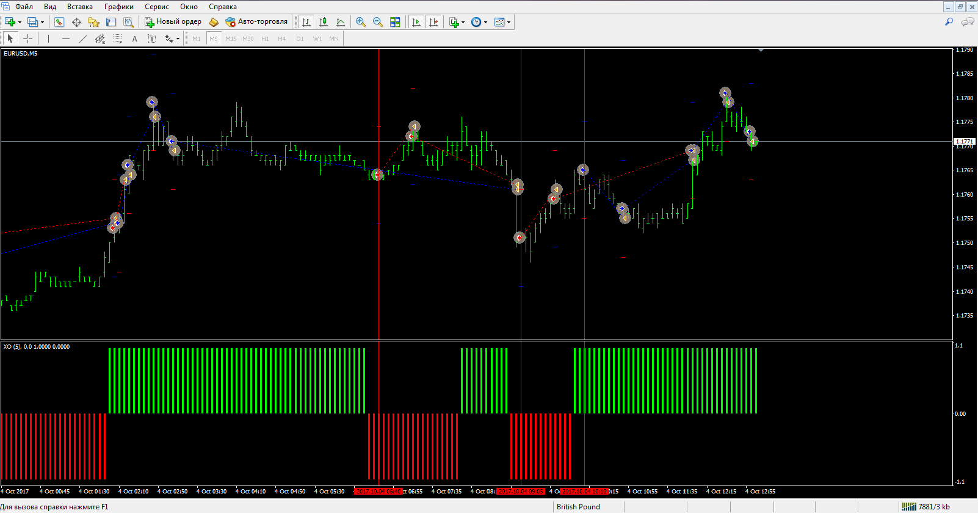Switch timeframe to M15

[231, 38]
